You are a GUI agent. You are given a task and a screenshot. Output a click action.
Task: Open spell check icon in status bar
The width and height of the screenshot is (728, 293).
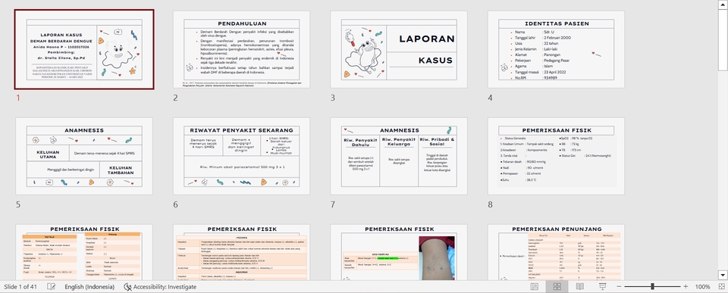tap(51, 287)
